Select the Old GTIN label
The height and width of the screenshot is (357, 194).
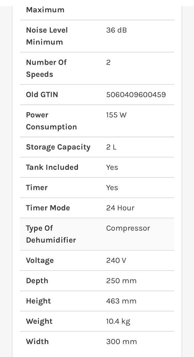tap(42, 94)
